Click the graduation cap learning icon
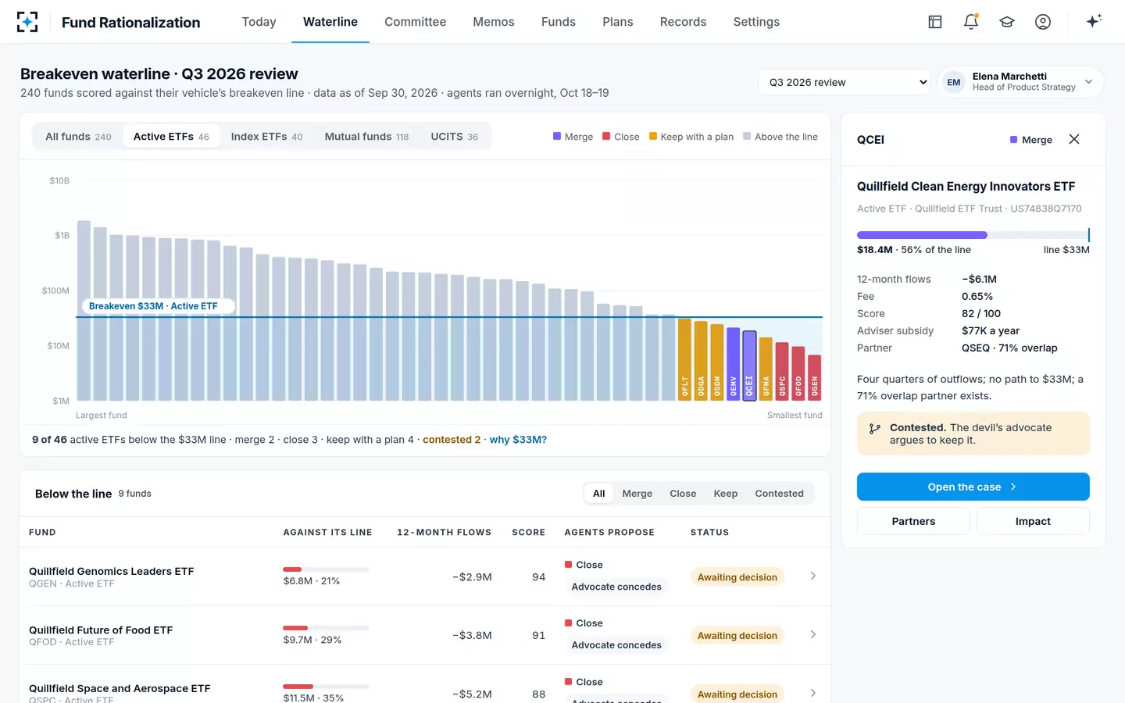1125x703 pixels. click(1007, 22)
